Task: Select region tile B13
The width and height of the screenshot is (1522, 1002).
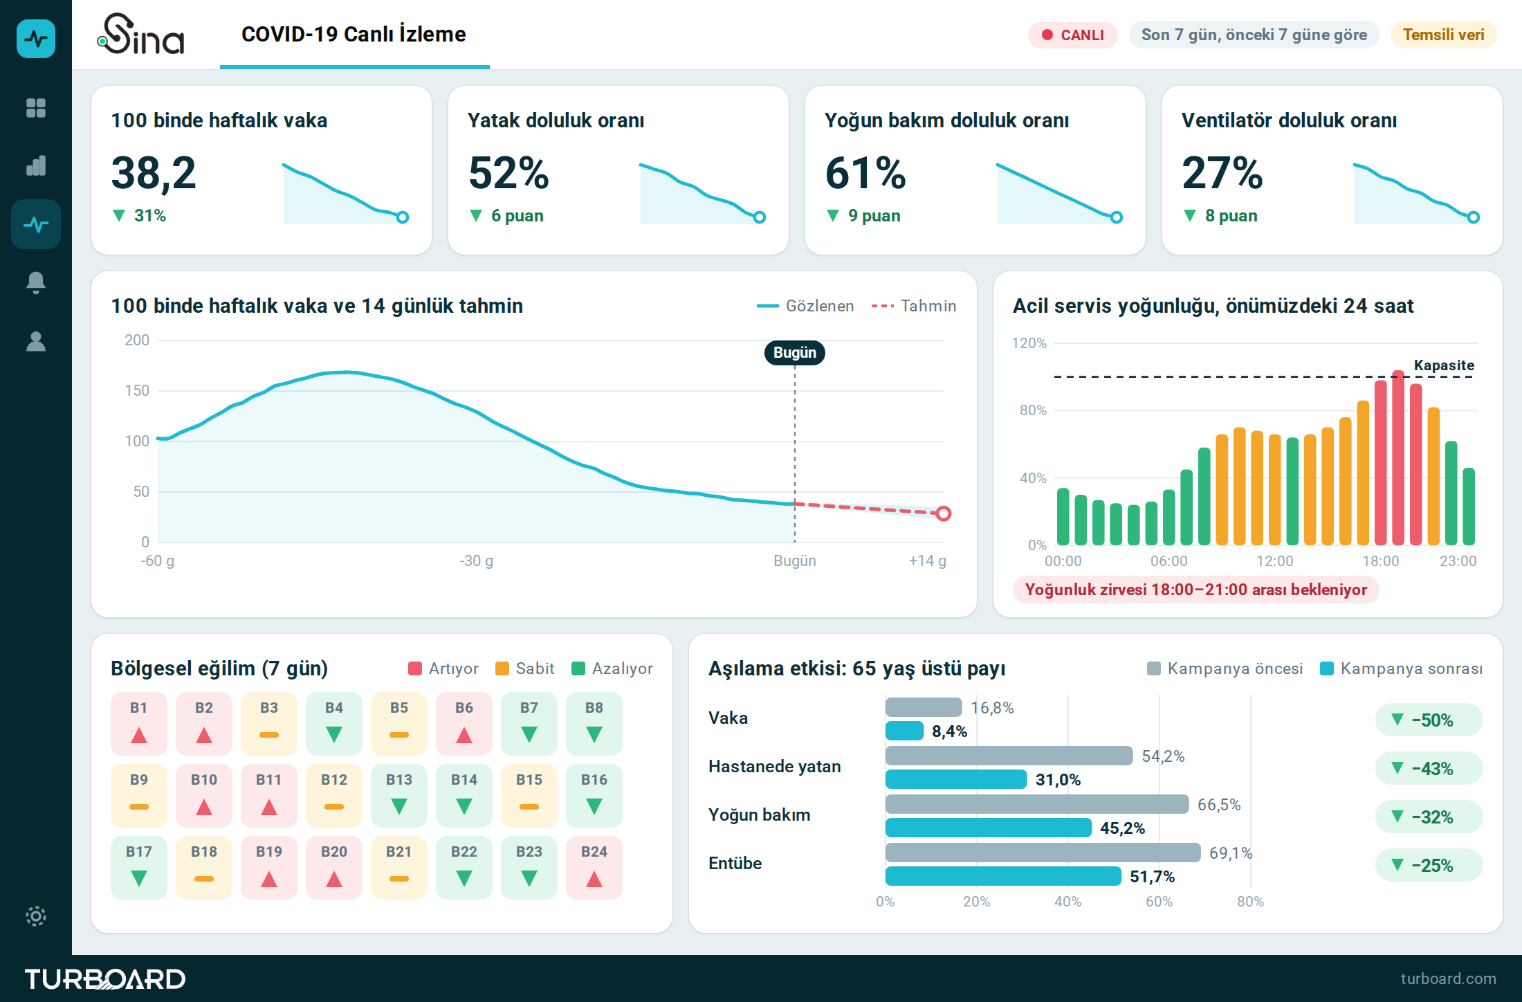Action: (399, 796)
